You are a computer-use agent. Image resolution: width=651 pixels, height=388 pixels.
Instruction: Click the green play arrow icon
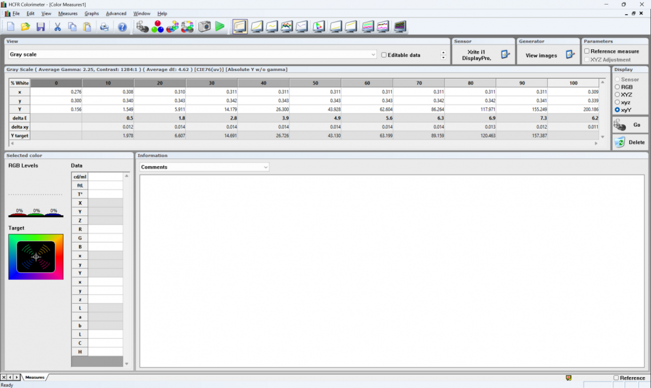[x=220, y=27]
